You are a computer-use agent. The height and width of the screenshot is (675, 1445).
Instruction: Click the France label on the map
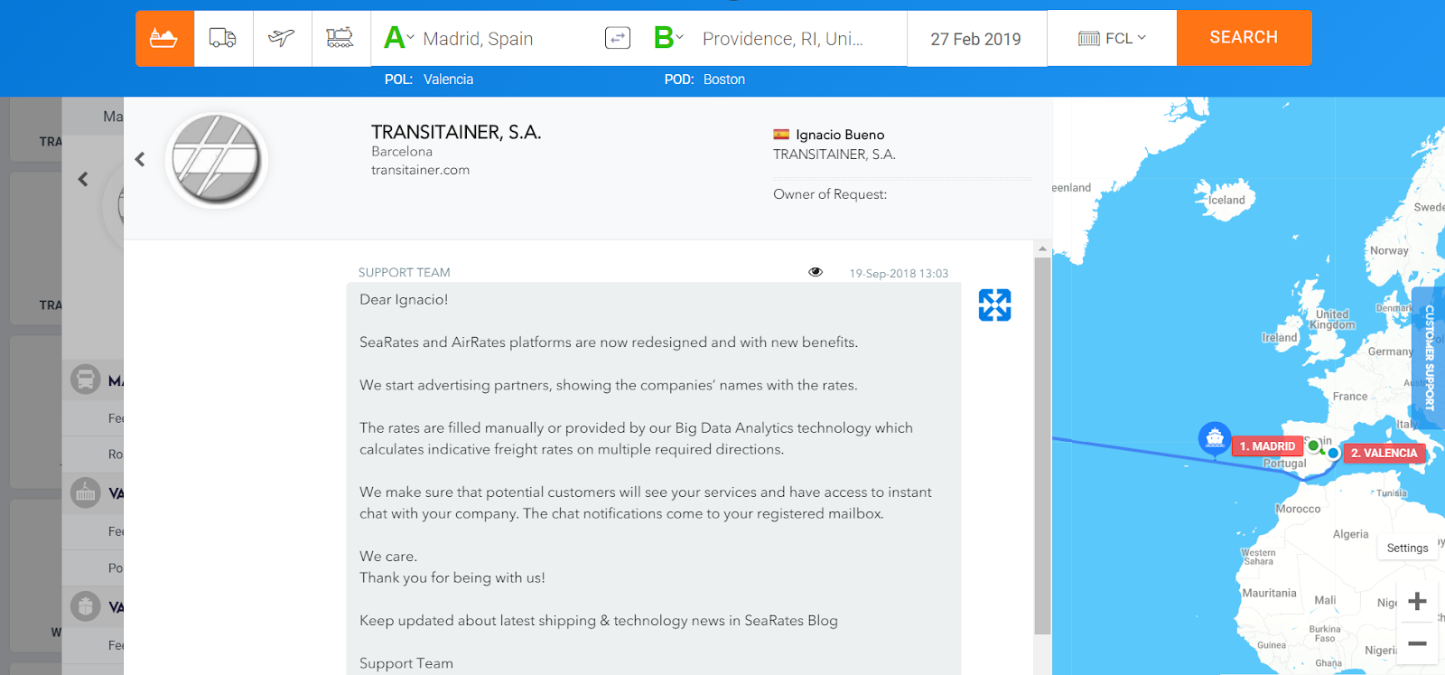pyautogui.click(x=1350, y=397)
